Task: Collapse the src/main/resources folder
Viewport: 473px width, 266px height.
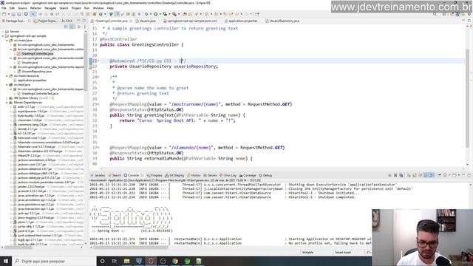Action: click(7, 76)
